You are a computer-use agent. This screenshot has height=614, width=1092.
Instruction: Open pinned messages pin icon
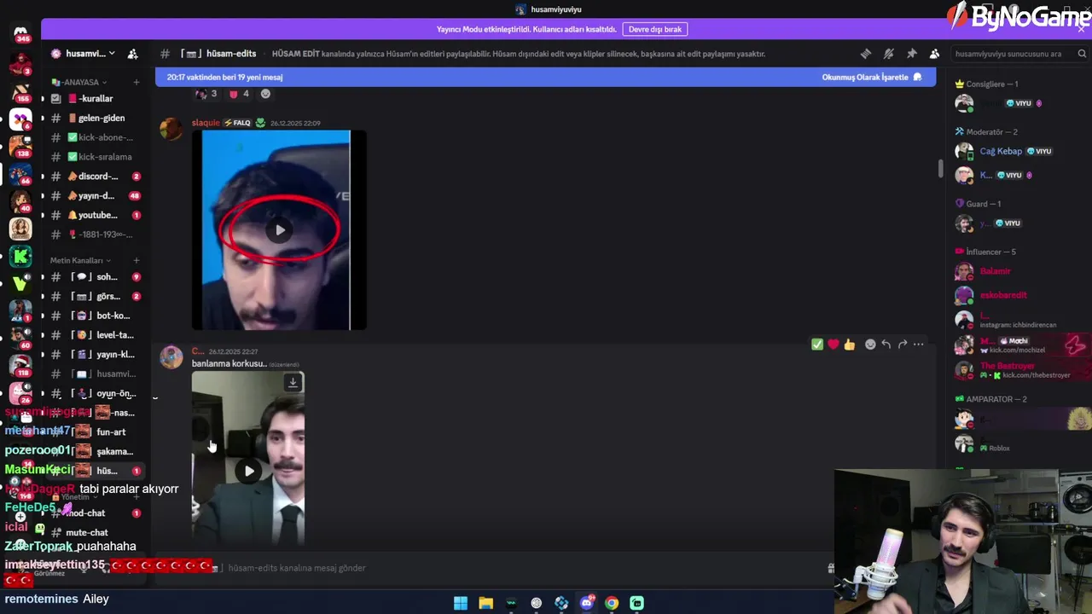click(x=912, y=54)
